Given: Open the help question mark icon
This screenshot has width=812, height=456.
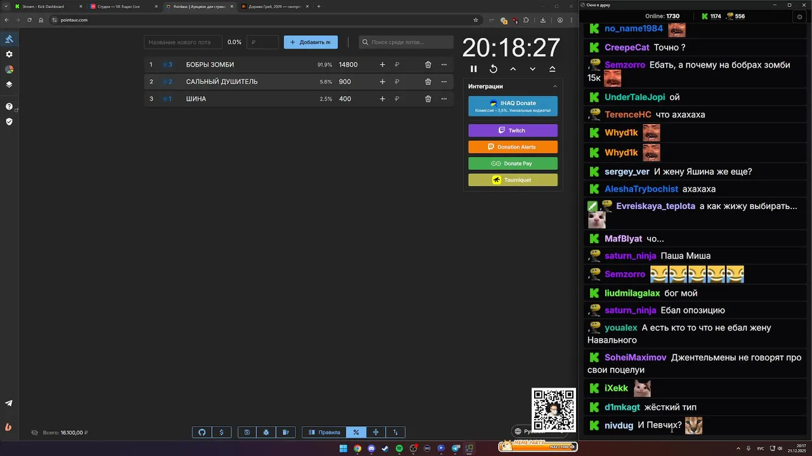Looking at the screenshot, I should (9, 106).
